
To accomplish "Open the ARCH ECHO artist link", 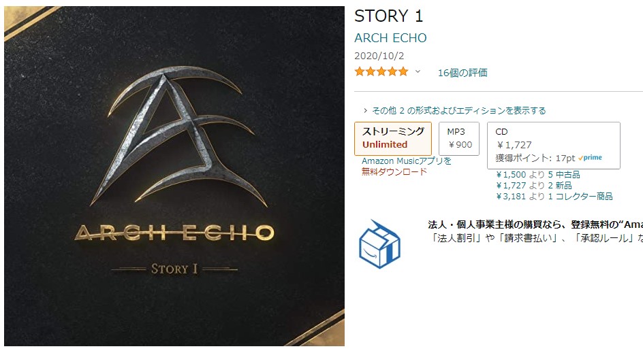I will coord(390,38).
